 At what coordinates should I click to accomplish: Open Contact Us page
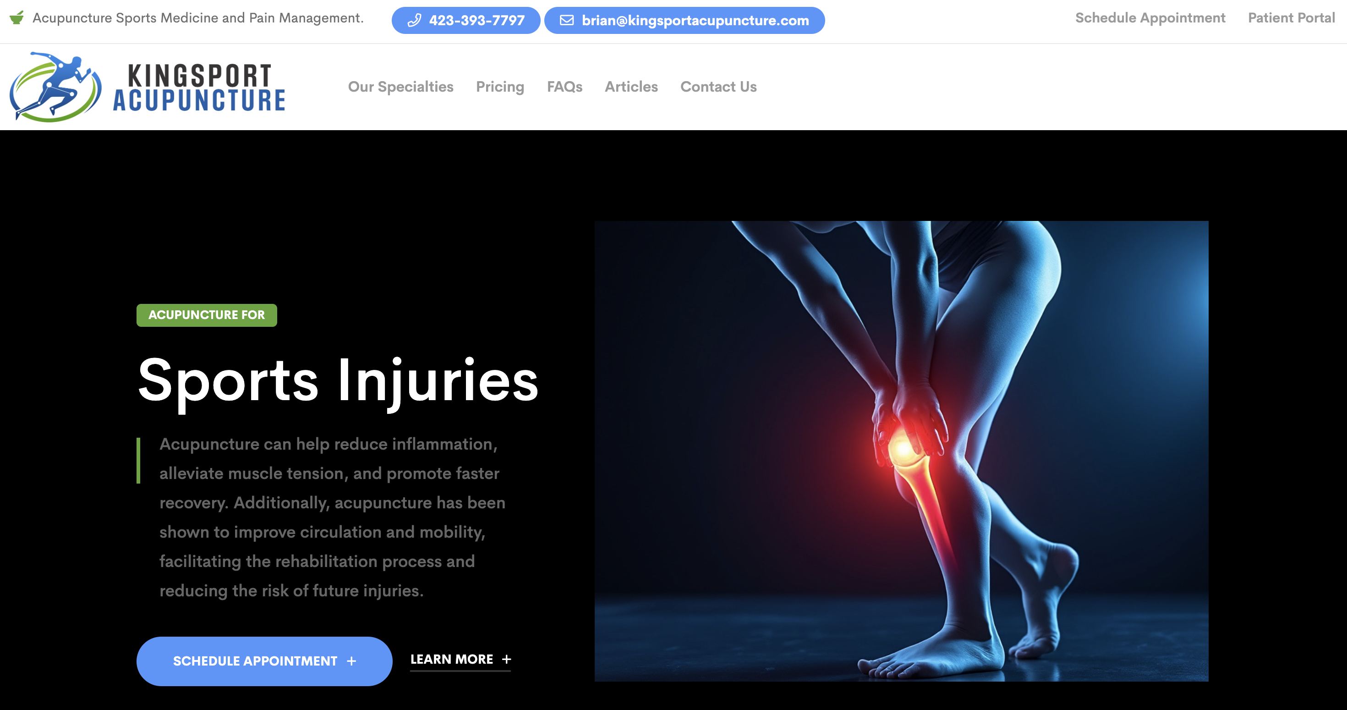pyautogui.click(x=718, y=87)
